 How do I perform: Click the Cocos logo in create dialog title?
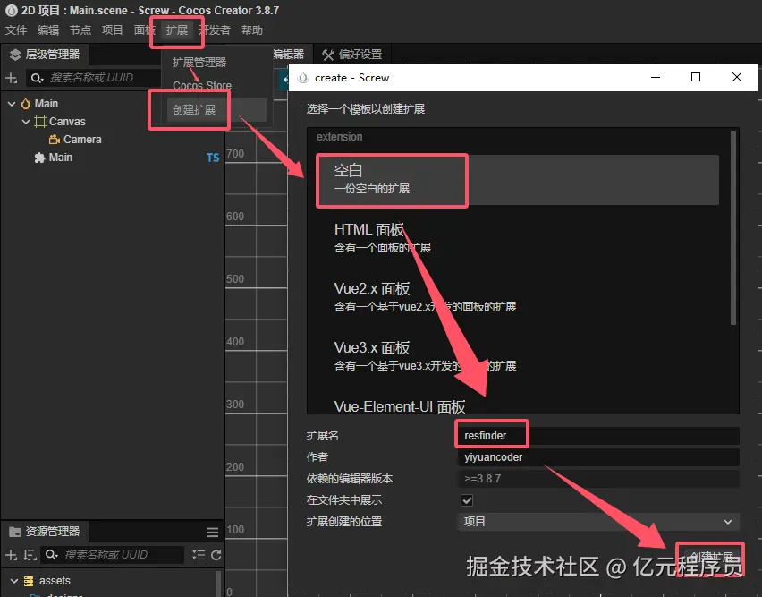click(x=303, y=78)
